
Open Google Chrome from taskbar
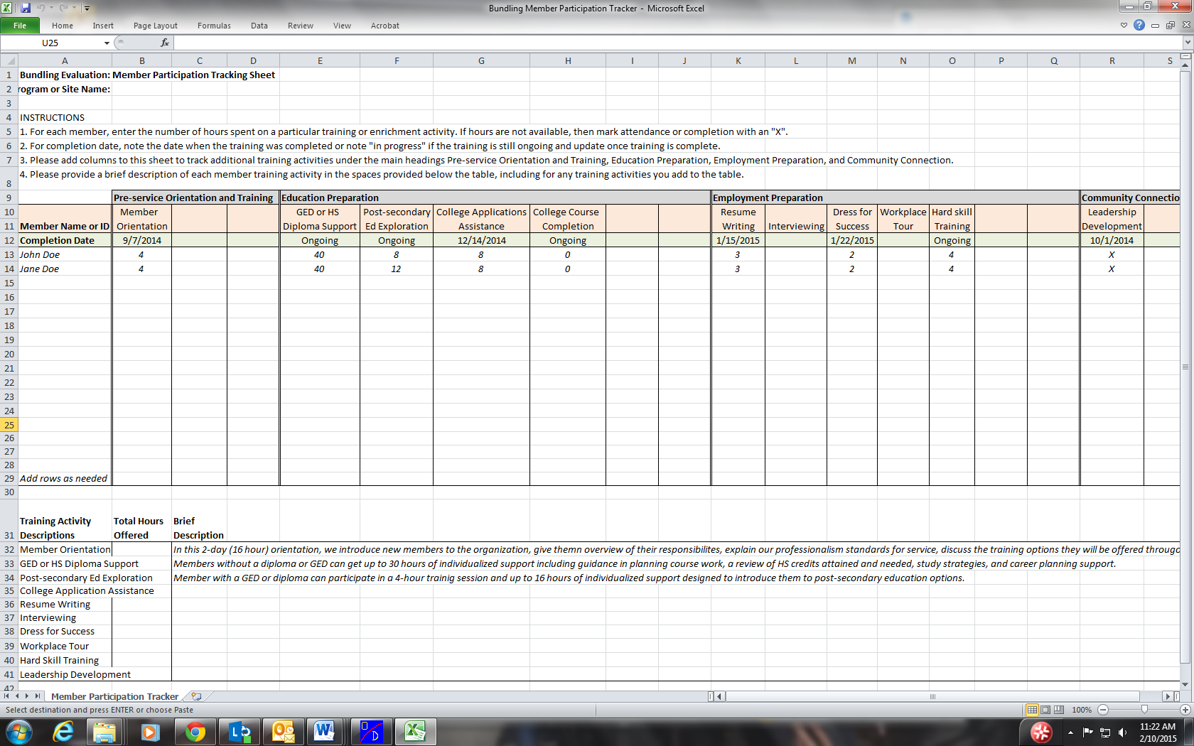(194, 732)
